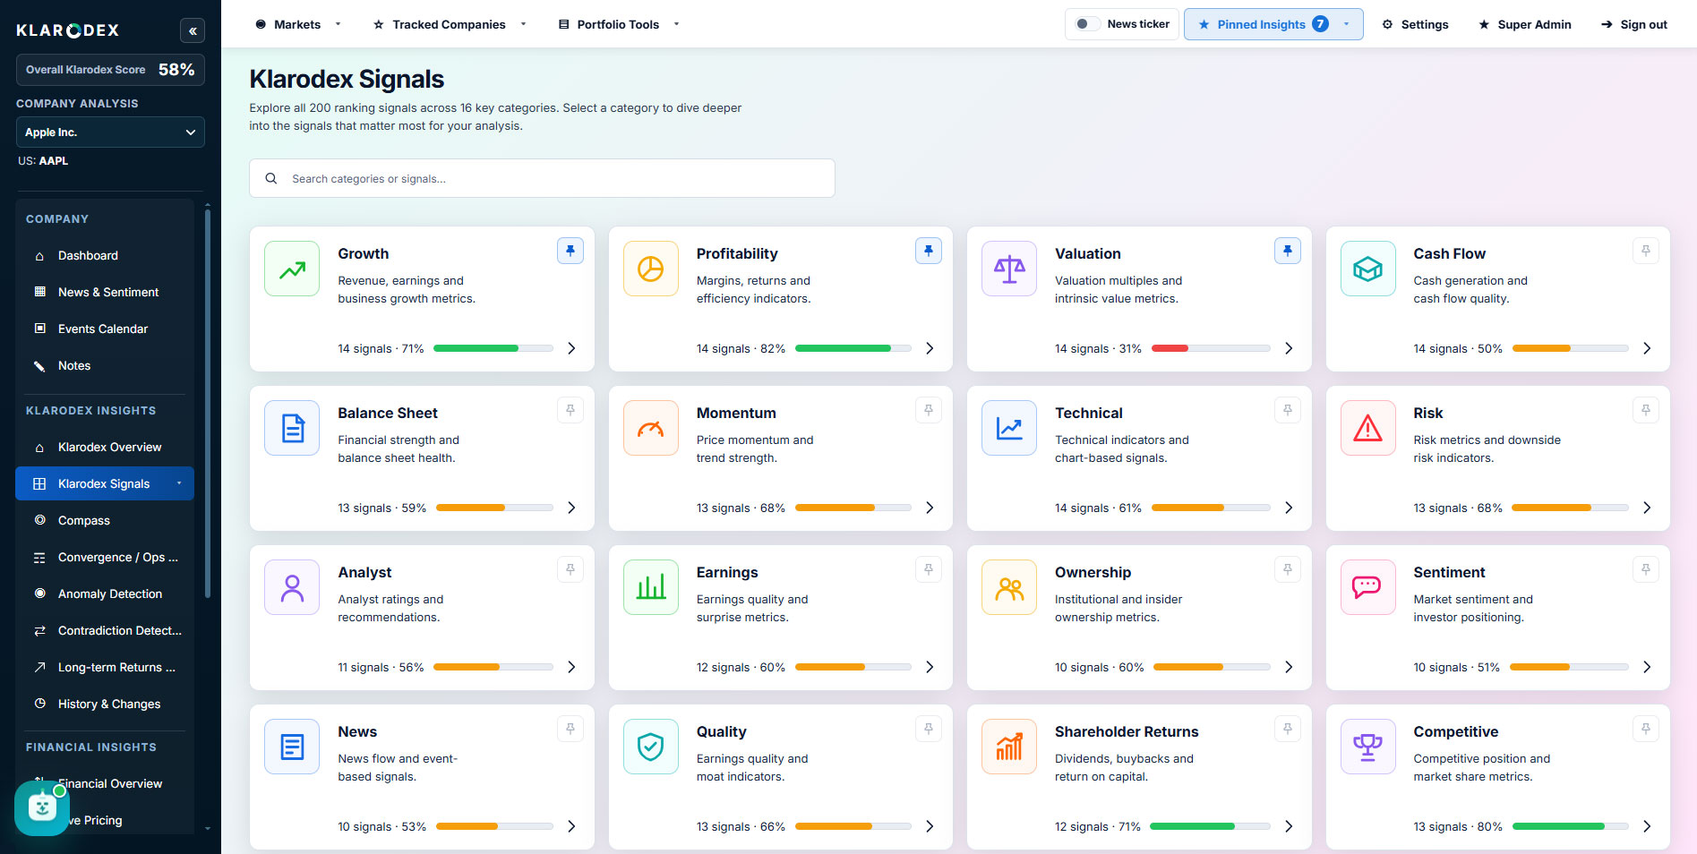Click the Profitability pie chart icon
The image size is (1697, 854).
tap(650, 269)
